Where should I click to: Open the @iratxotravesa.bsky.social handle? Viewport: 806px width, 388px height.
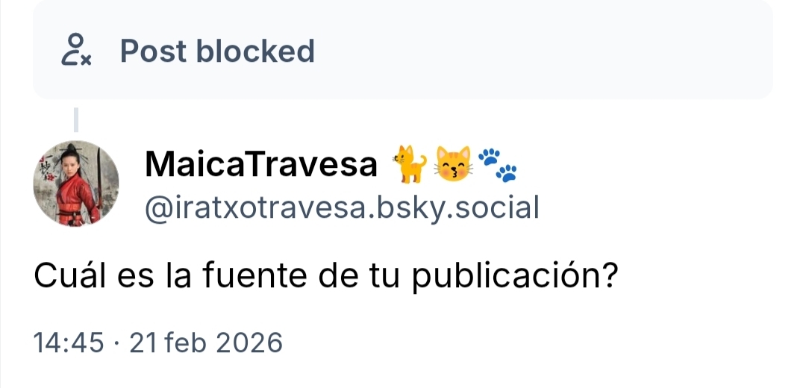click(342, 208)
